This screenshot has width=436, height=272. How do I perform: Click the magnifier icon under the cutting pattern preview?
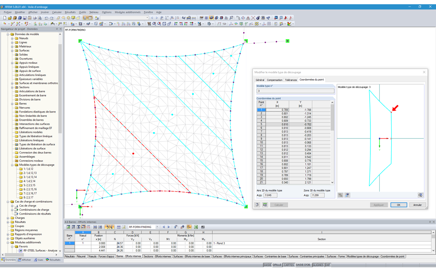(420, 195)
